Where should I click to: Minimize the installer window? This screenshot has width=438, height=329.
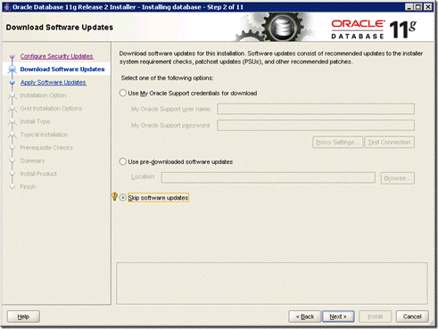[x=409, y=7]
